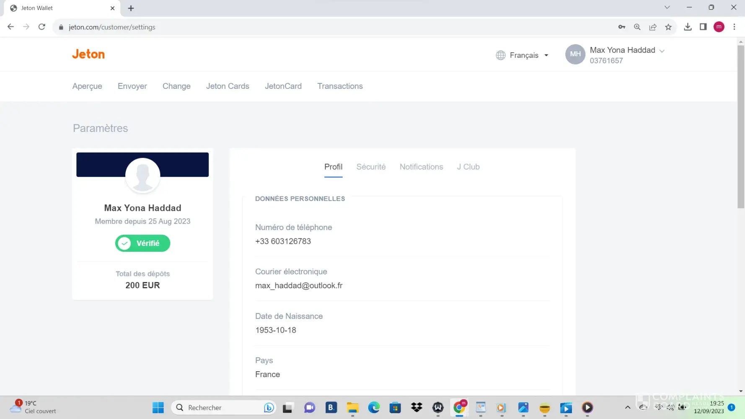Click the bookmark star icon

point(668,27)
